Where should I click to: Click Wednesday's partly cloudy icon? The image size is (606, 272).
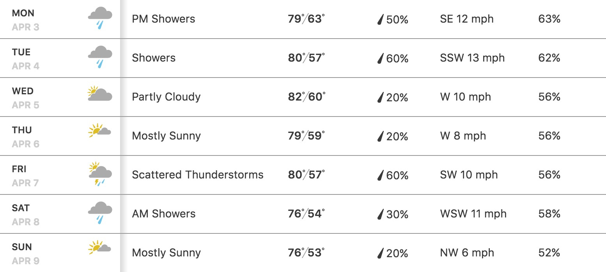point(100,94)
